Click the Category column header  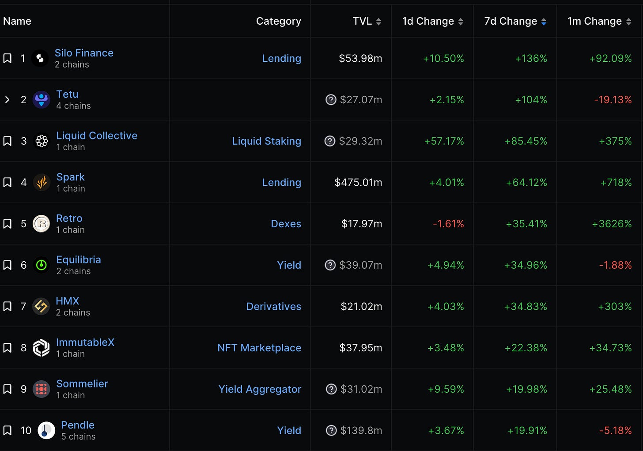(279, 21)
